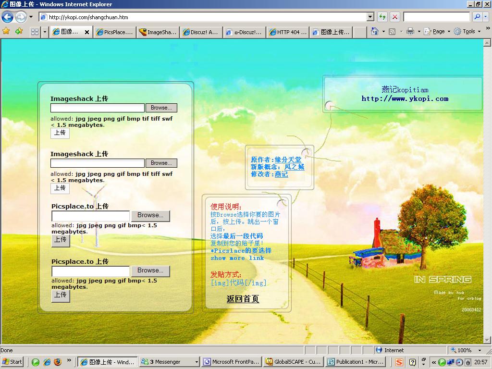Click the 返回首页 link

[x=243, y=299]
